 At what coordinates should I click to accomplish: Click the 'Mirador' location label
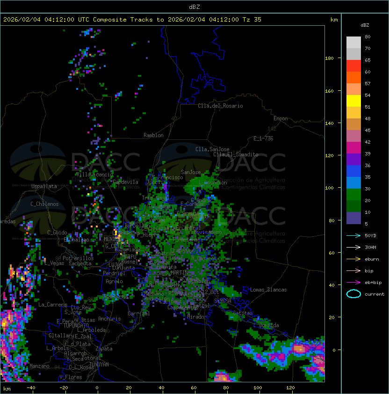pos(196,317)
